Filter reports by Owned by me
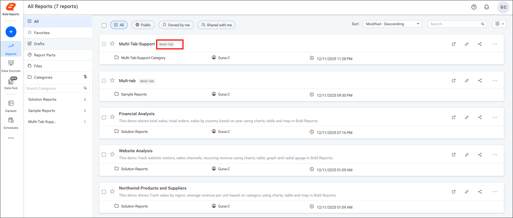513x218 pixels. (176, 25)
